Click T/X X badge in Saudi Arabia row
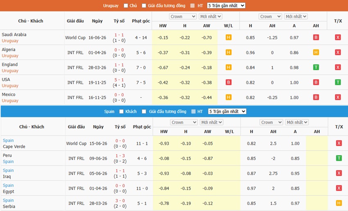This screenshot has height=211, width=348. [x=338, y=38]
